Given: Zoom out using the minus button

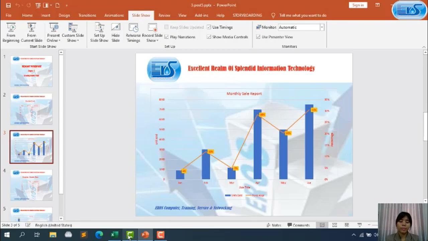Looking at the screenshot, I should point(369,225).
